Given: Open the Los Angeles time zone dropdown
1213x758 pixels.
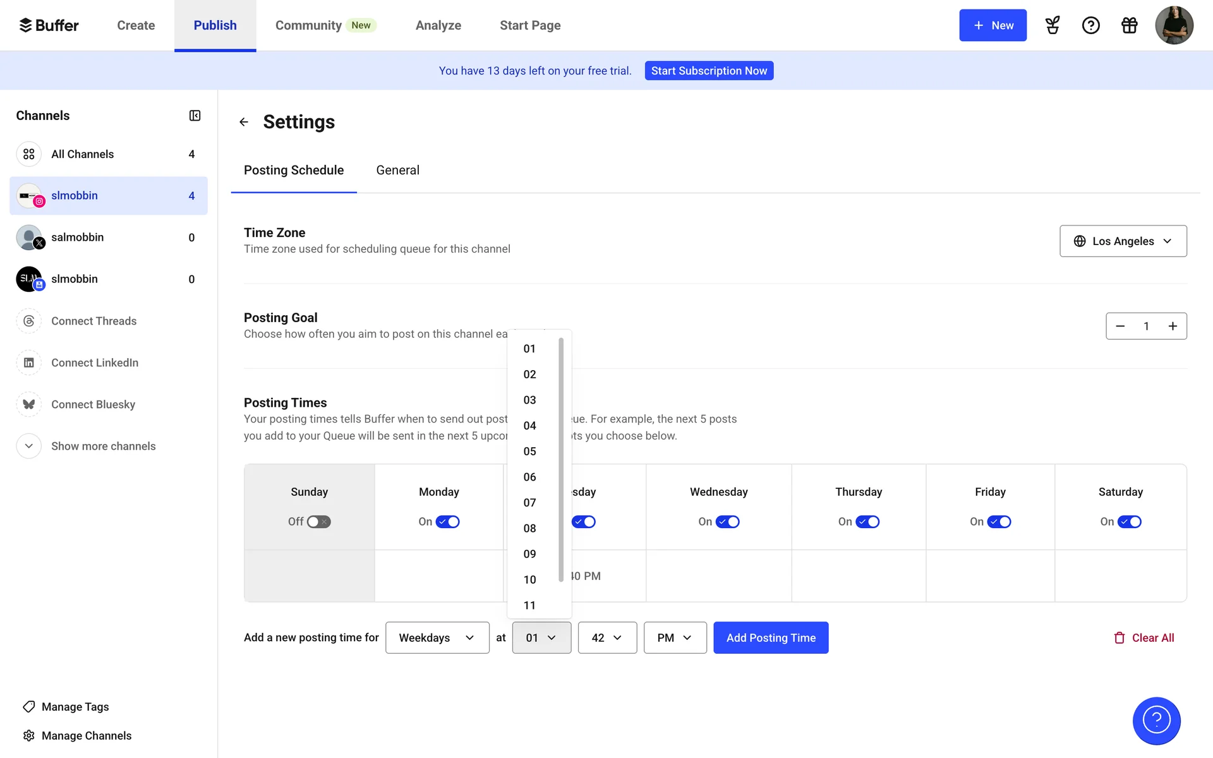Looking at the screenshot, I should 1123,241.
